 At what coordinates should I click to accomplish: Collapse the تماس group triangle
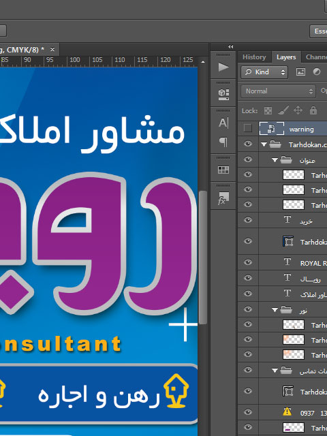point(275,370)
